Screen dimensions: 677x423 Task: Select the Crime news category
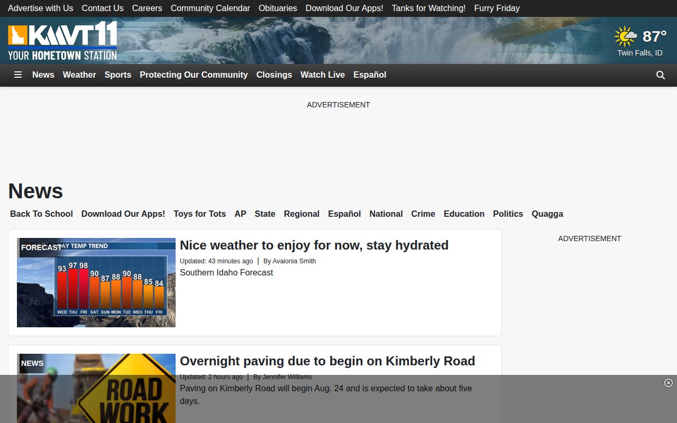[423, 214]
